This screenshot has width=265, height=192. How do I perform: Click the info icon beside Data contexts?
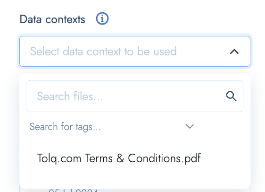coord(102,18)
